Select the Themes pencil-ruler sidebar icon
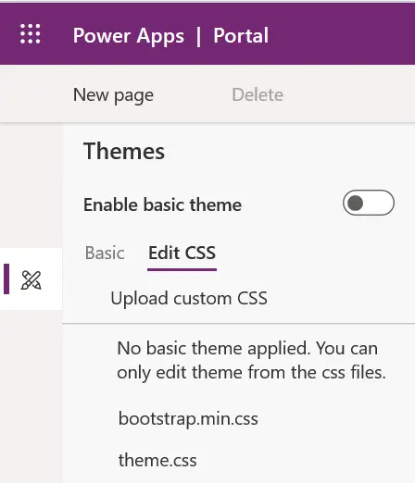 pyautogui.click(x=31, y=280)
